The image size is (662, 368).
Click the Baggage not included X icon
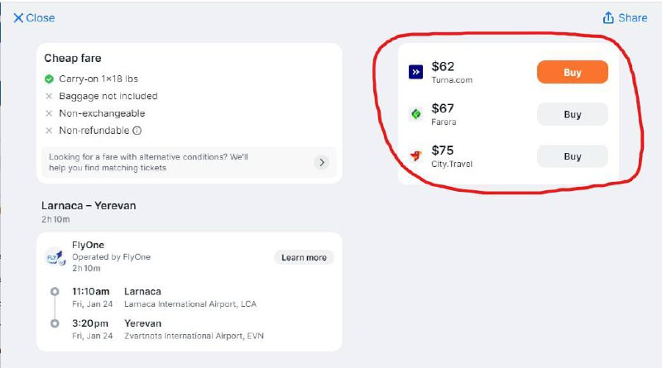point(50,96)
